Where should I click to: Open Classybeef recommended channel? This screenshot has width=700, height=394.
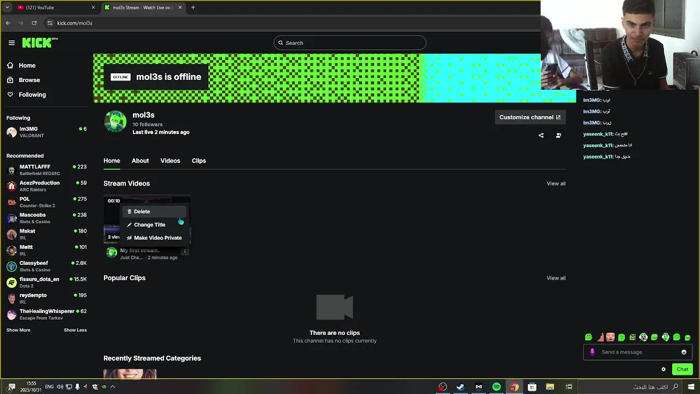coord(46,266)
